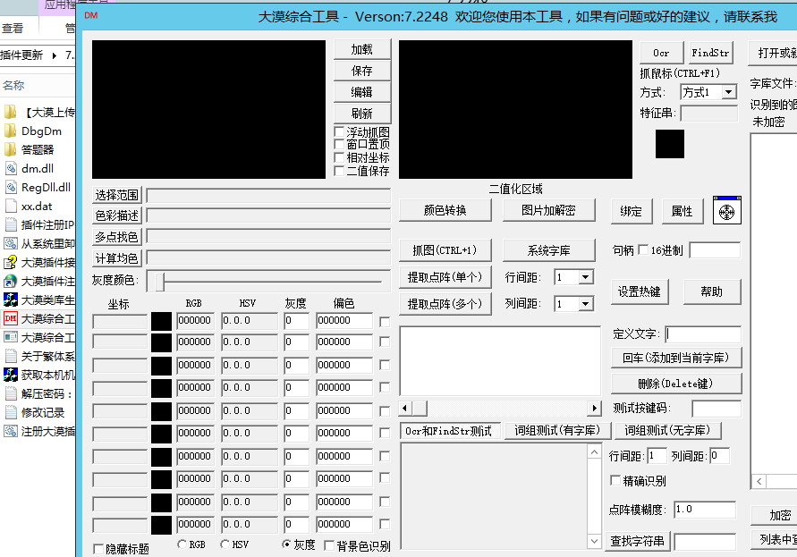
Task: Click the 保存 button
Action: click(x=362, y=71)
